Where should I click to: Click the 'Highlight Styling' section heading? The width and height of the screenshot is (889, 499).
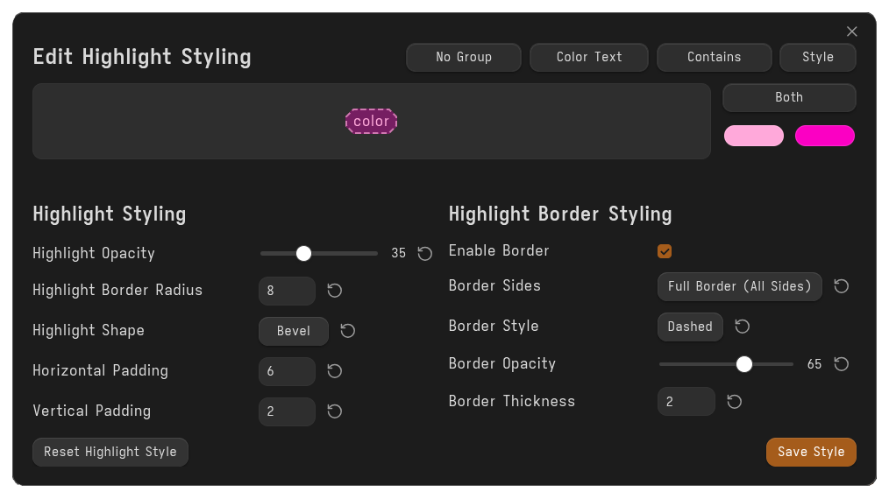110,214
